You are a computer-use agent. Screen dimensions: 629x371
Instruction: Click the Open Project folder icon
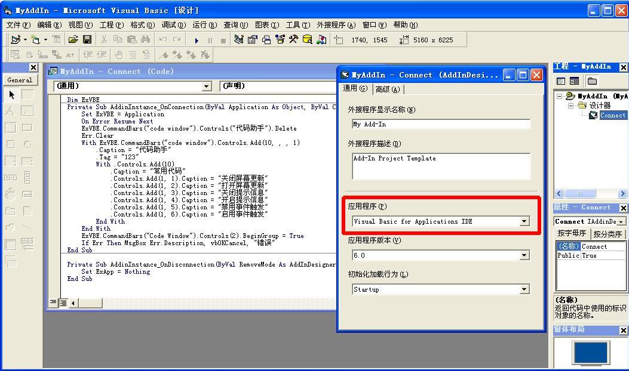73,40
